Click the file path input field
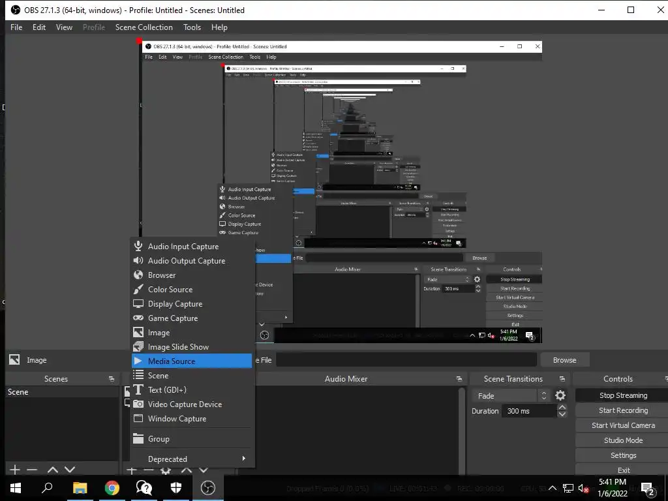Viewport: 668px width, 501px height. (x=406, y=360)
